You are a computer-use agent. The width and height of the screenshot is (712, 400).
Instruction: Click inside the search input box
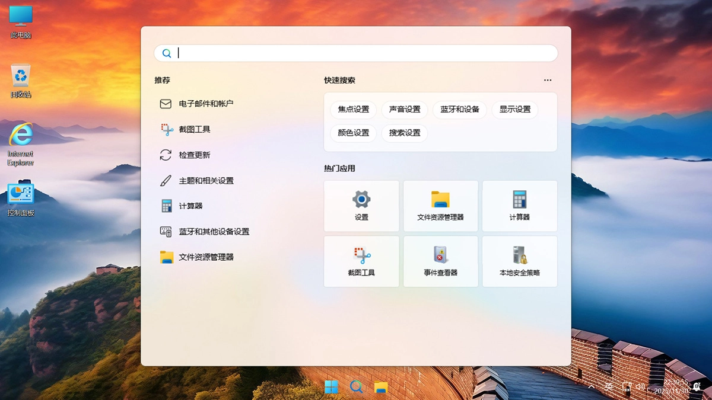click(356, 53)
